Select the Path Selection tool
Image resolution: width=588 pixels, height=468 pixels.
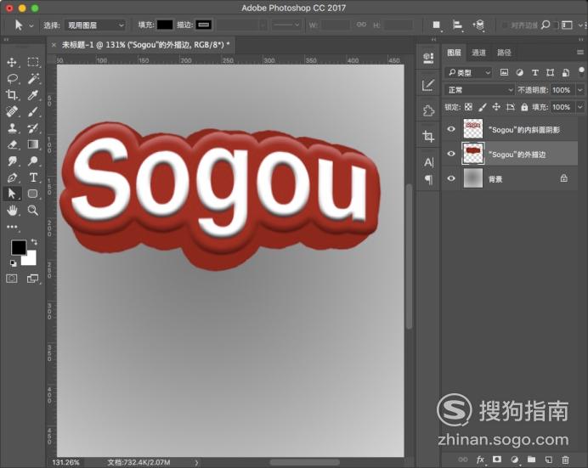pyautogui.click(x=12, y=194)
